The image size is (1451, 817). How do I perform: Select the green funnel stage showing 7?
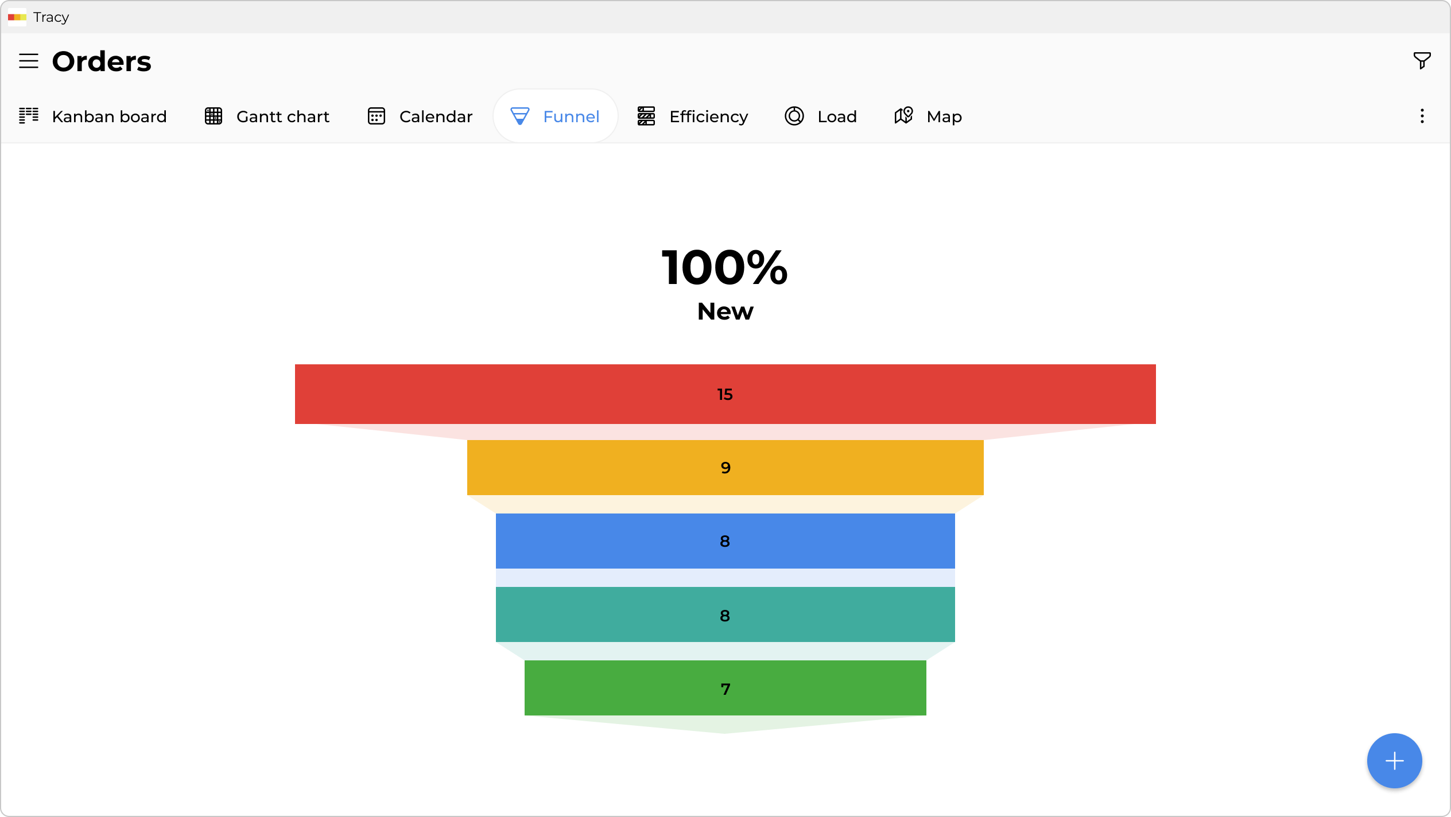(725, 688)
